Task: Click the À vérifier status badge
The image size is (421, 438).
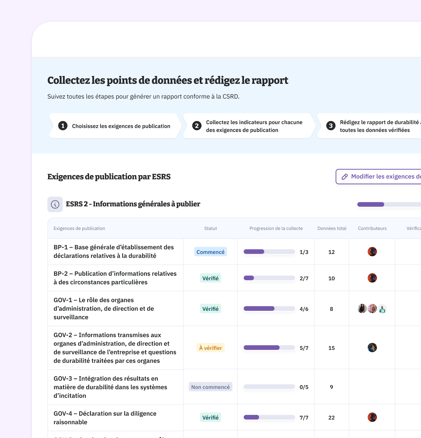Action: pyautogui.click(x=210, y=348)
